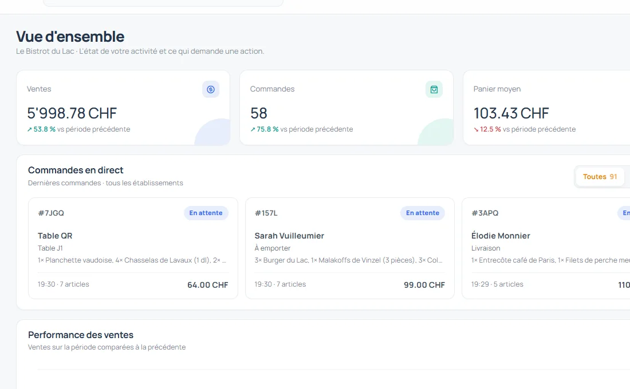Click the À emporter label

273,248
